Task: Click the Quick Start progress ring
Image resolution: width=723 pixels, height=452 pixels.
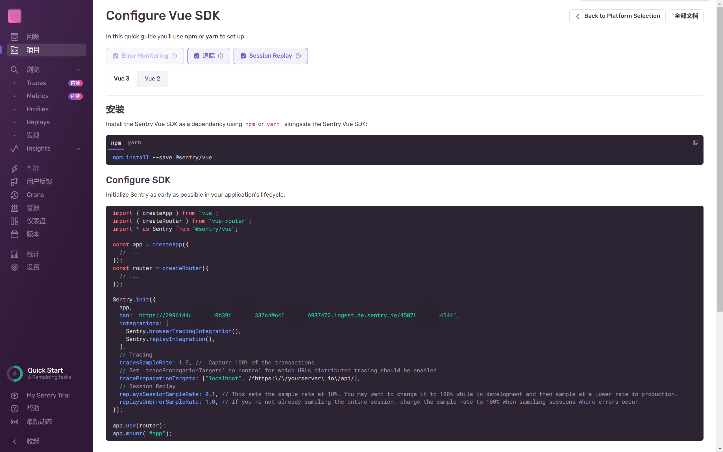Action: (15, 373)
